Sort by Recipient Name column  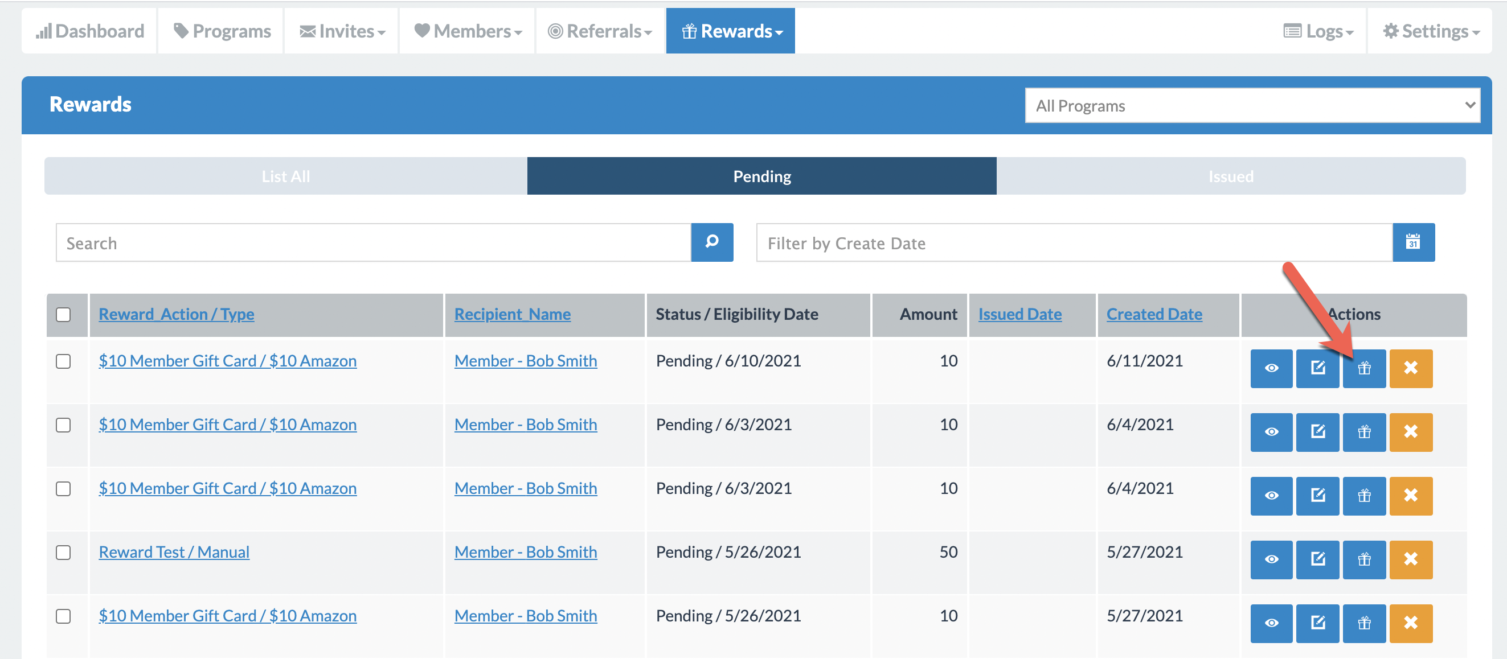[x=513, y=314]
